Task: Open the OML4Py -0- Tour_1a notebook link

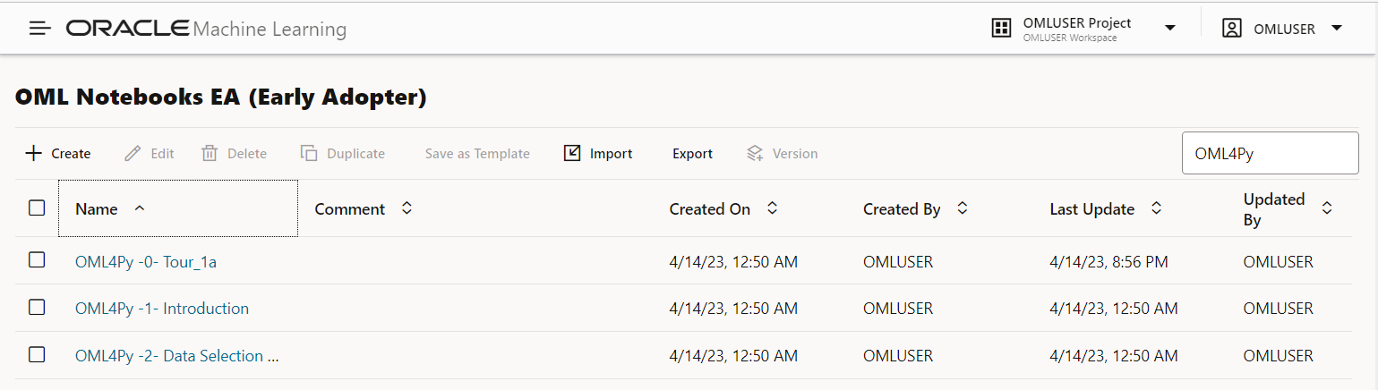Action: [x=146, y=262]
